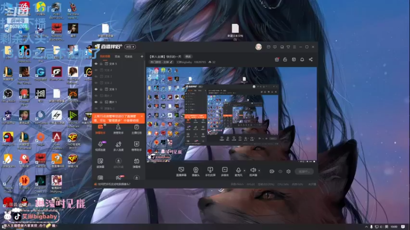Start 多人连麦 multi-user link
This screenshot has height=230, width=410.
(118, 146)
